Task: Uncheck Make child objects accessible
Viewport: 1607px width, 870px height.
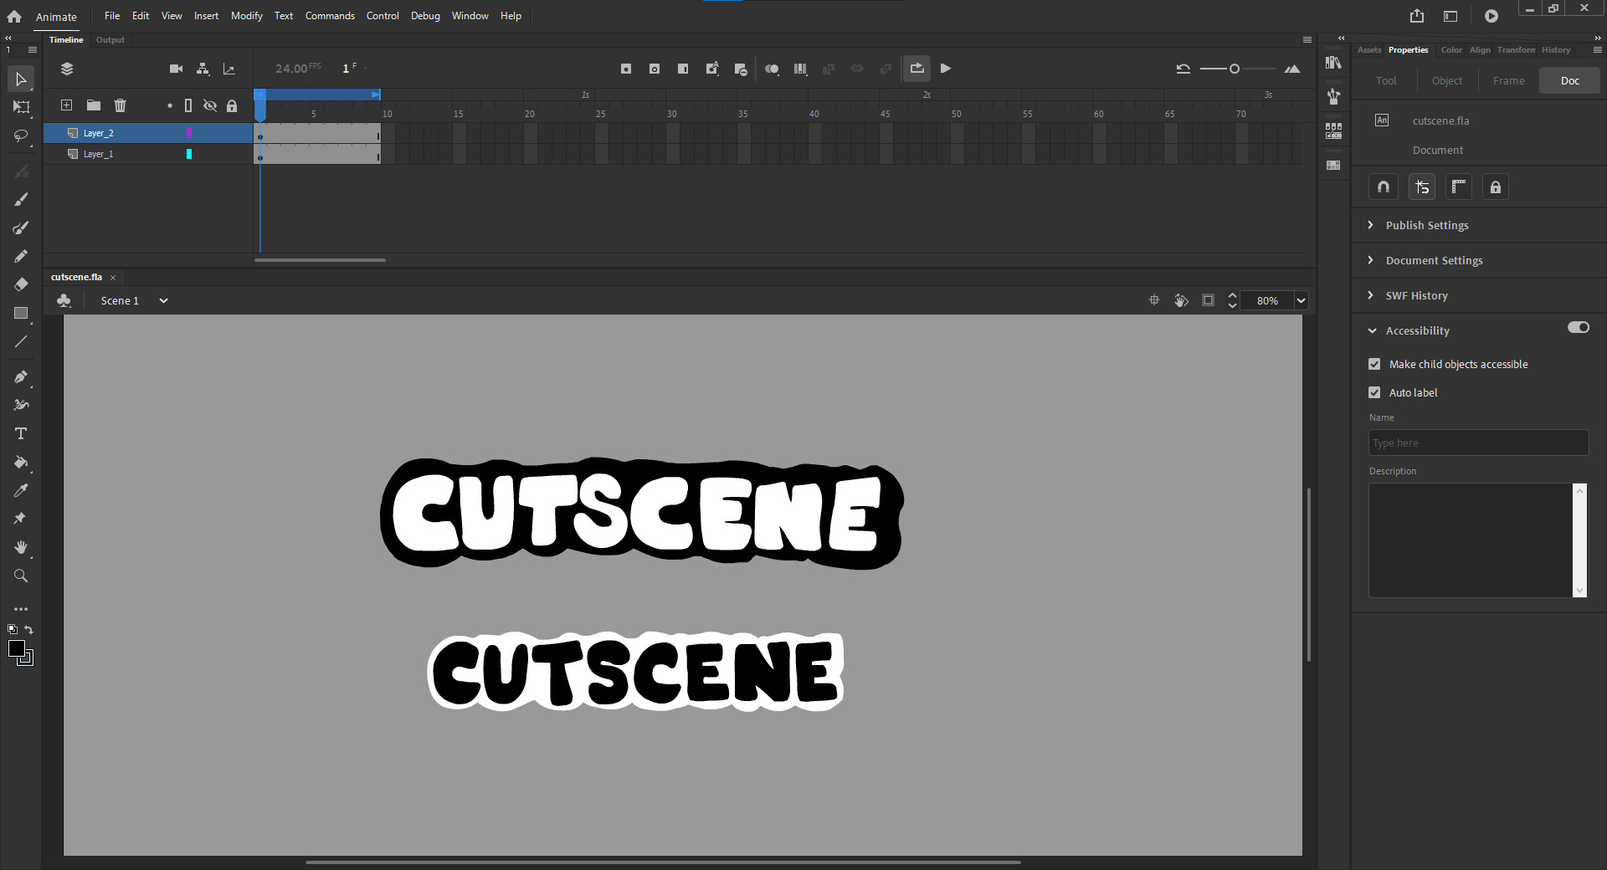Action: [x=1373, y=364]
